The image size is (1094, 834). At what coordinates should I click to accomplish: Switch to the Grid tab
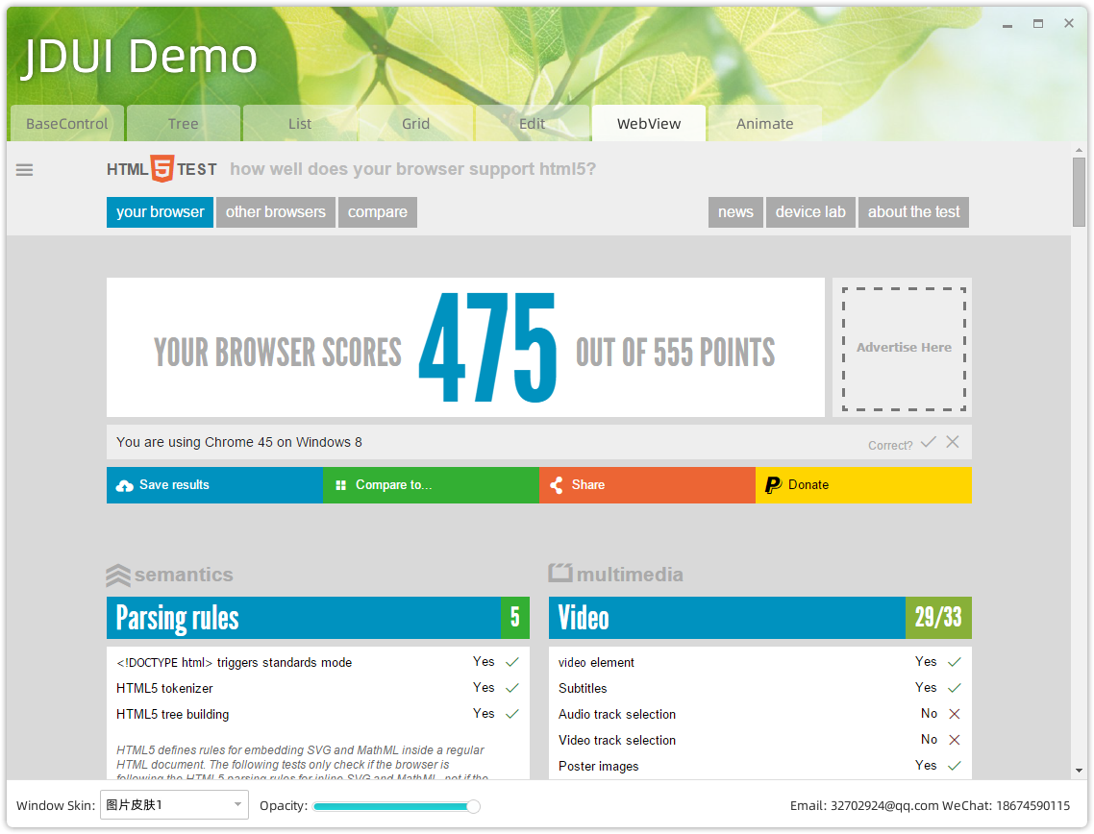click(x=416, y=123)
